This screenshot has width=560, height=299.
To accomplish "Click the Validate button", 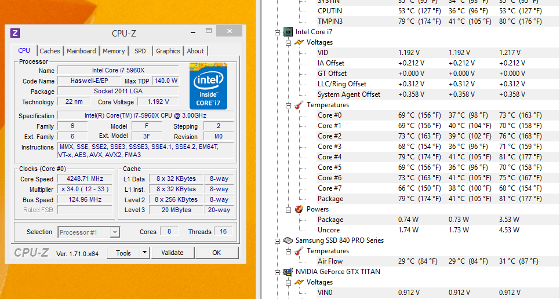I will click(173, 253).
